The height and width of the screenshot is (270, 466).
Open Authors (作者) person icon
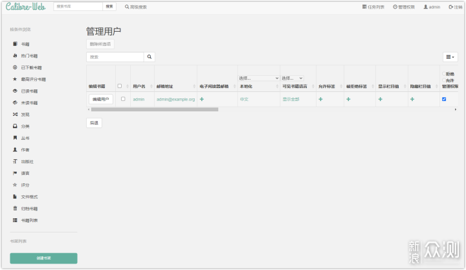click(15, 150)
